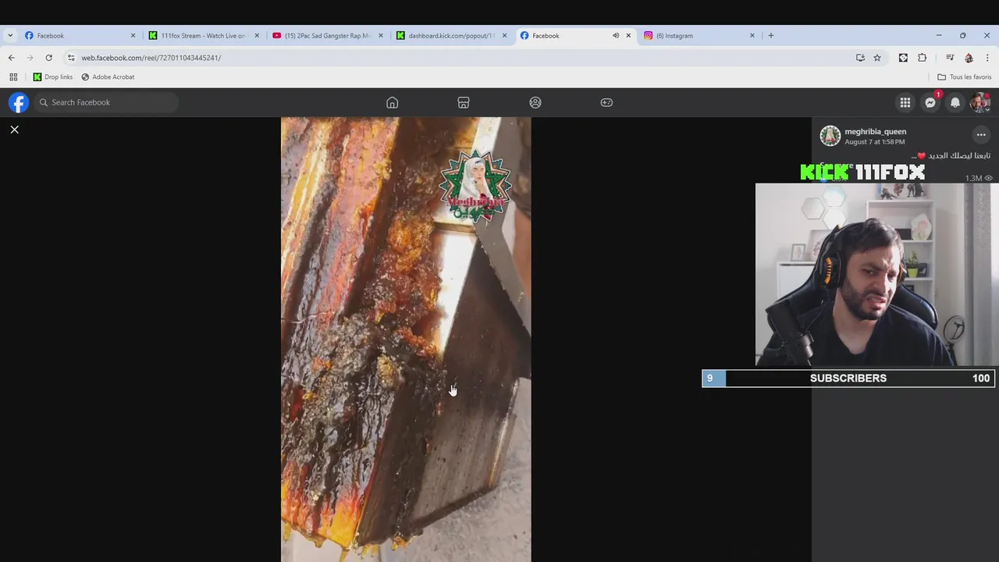View site information icon
This screenshot has width=999, height=562.
(x=71, y=58)
